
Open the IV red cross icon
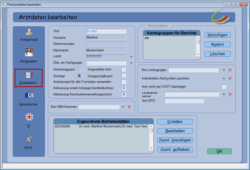coord(29,117)
